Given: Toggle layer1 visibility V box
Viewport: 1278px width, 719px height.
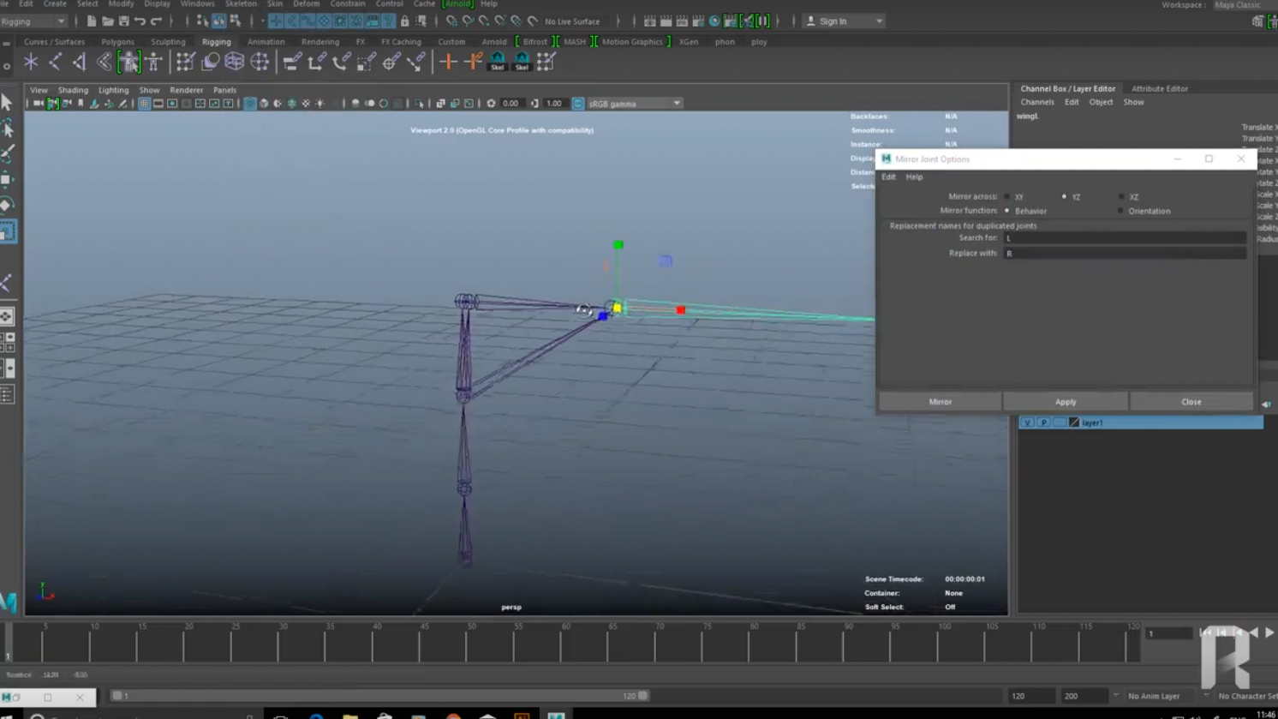Looking at the screenshot, I should (x=1027, y=422).
